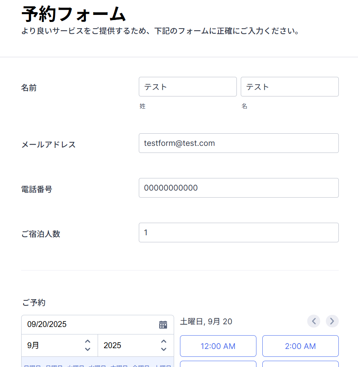358x367 pixels.
Task: Go to next day with right arrow
Action: click(x=332, y=321)
